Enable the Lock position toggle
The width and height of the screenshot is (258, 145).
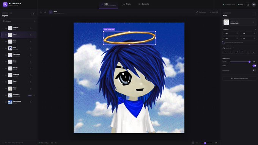tap(254, 70)
